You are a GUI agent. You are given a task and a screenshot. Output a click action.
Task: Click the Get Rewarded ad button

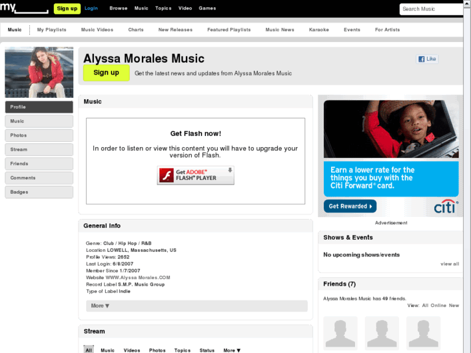tap(350, 207)
